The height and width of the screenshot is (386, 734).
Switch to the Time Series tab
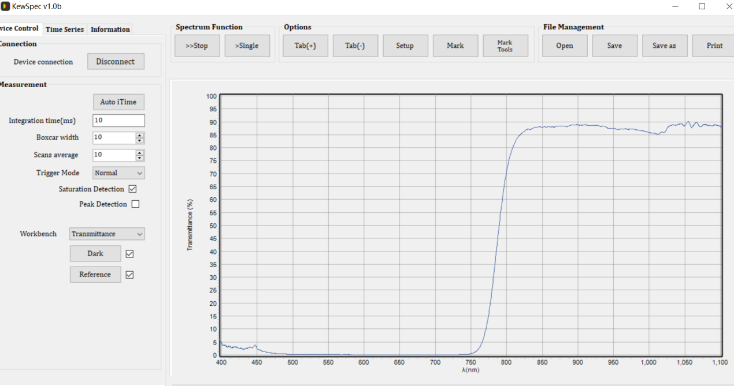65,29
